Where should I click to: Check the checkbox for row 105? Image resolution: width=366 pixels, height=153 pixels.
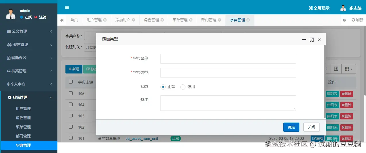click(x=71, y=93)
